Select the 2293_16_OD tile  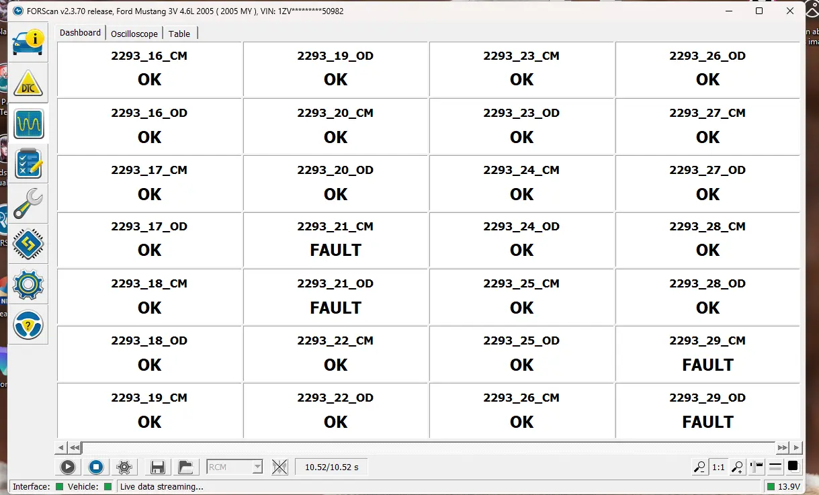(x=149, y=126)
